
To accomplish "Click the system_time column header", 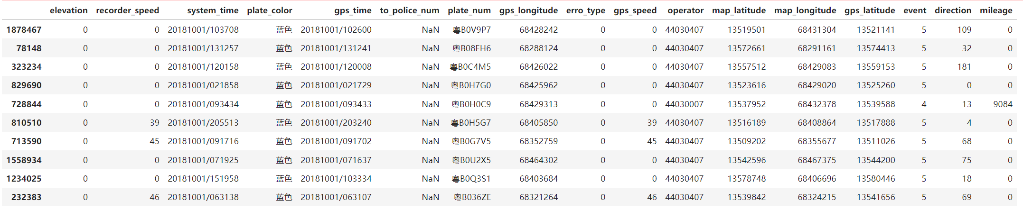I will (213, 10).
